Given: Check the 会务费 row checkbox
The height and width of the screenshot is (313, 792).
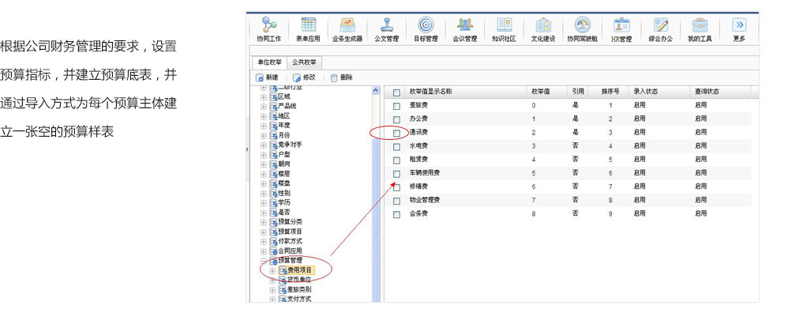Looking at the screenshot, I should [396, 214].
